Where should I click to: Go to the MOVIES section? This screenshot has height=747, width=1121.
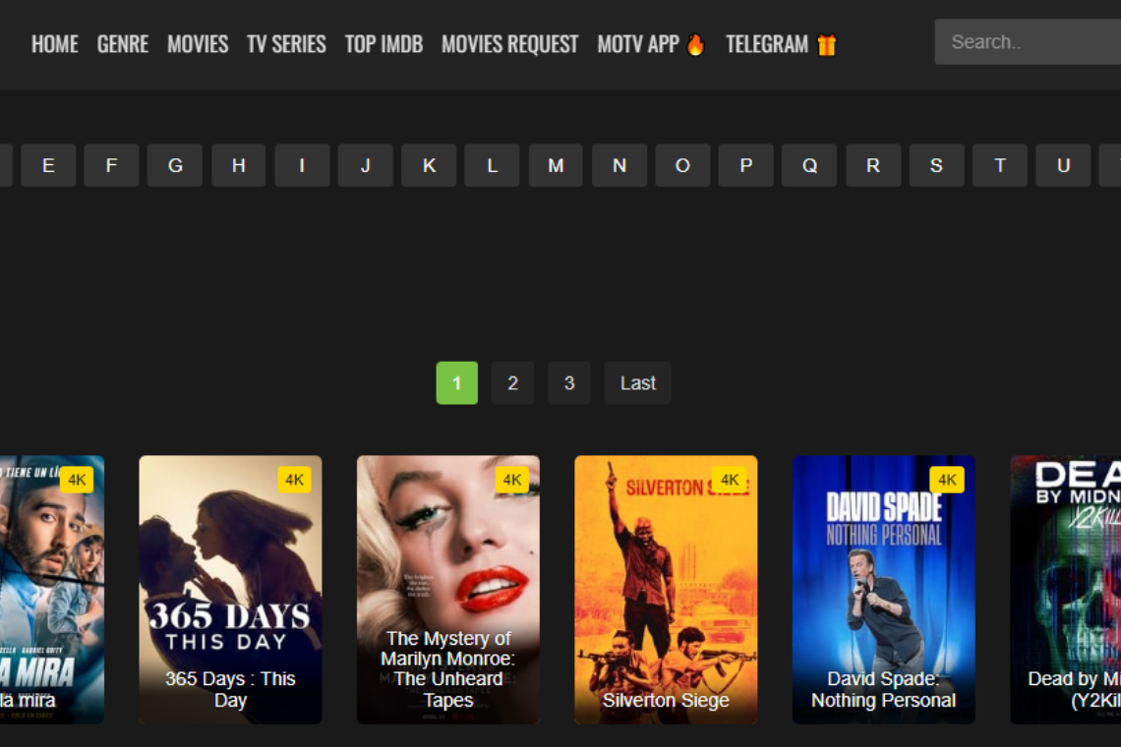[198, 44]
